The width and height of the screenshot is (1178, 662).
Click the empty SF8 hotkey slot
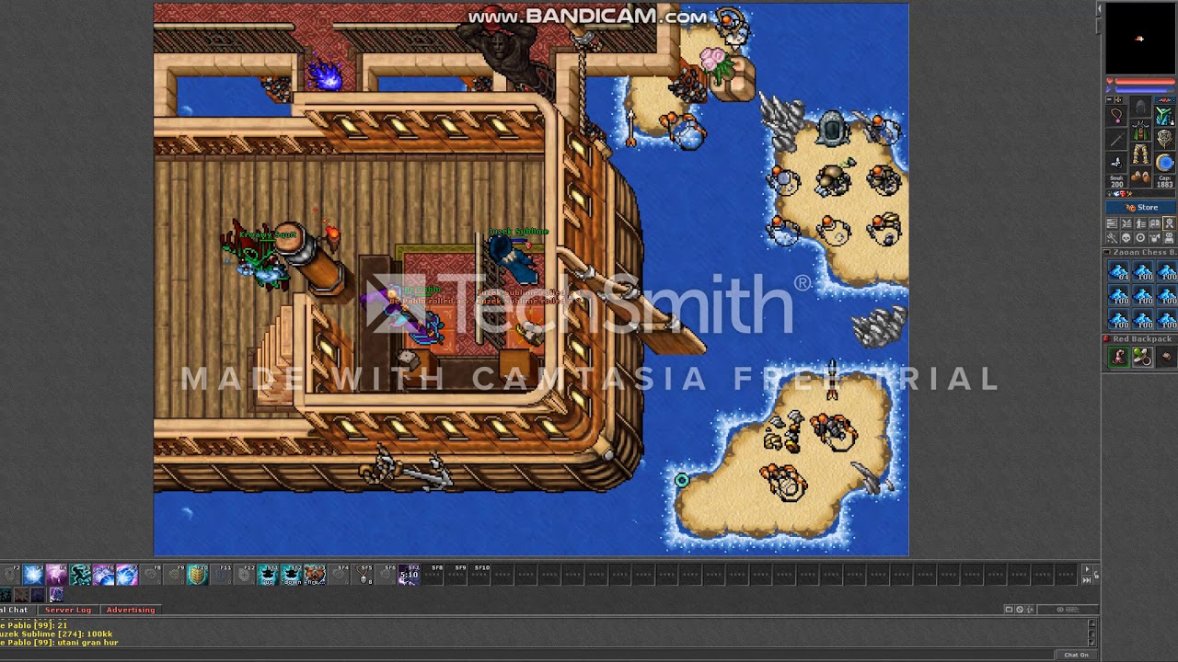[x=432, y=576]
